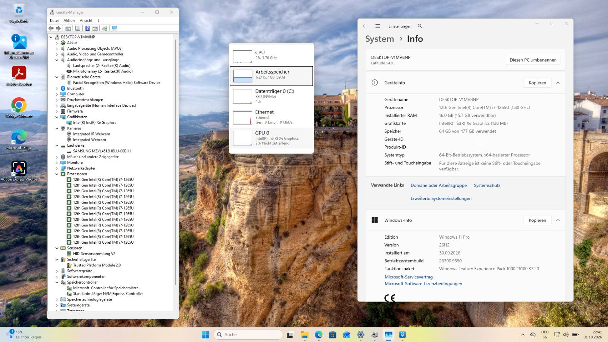Select the Google Chrome desktop icon
Image resolution: width=608 pixels, height=342 pixels.
(x=19, y=107)
